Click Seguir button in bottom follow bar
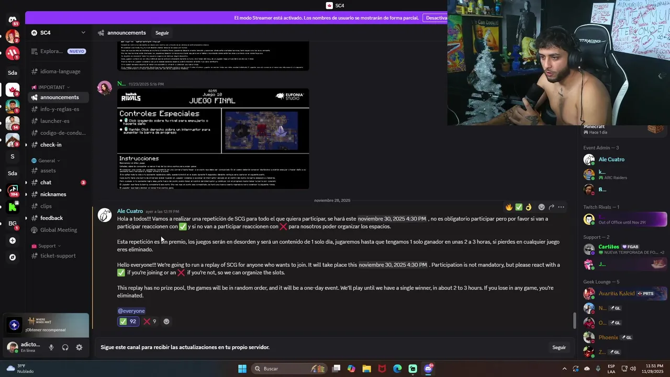The width and height of the screenshot is (670, 377). click(x=559, y=347)
